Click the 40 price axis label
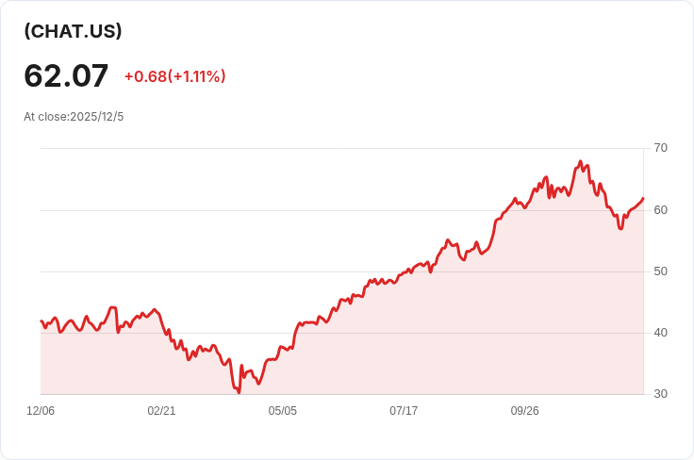The height and width of the screenshot is (460, 694). click(660, 332)
